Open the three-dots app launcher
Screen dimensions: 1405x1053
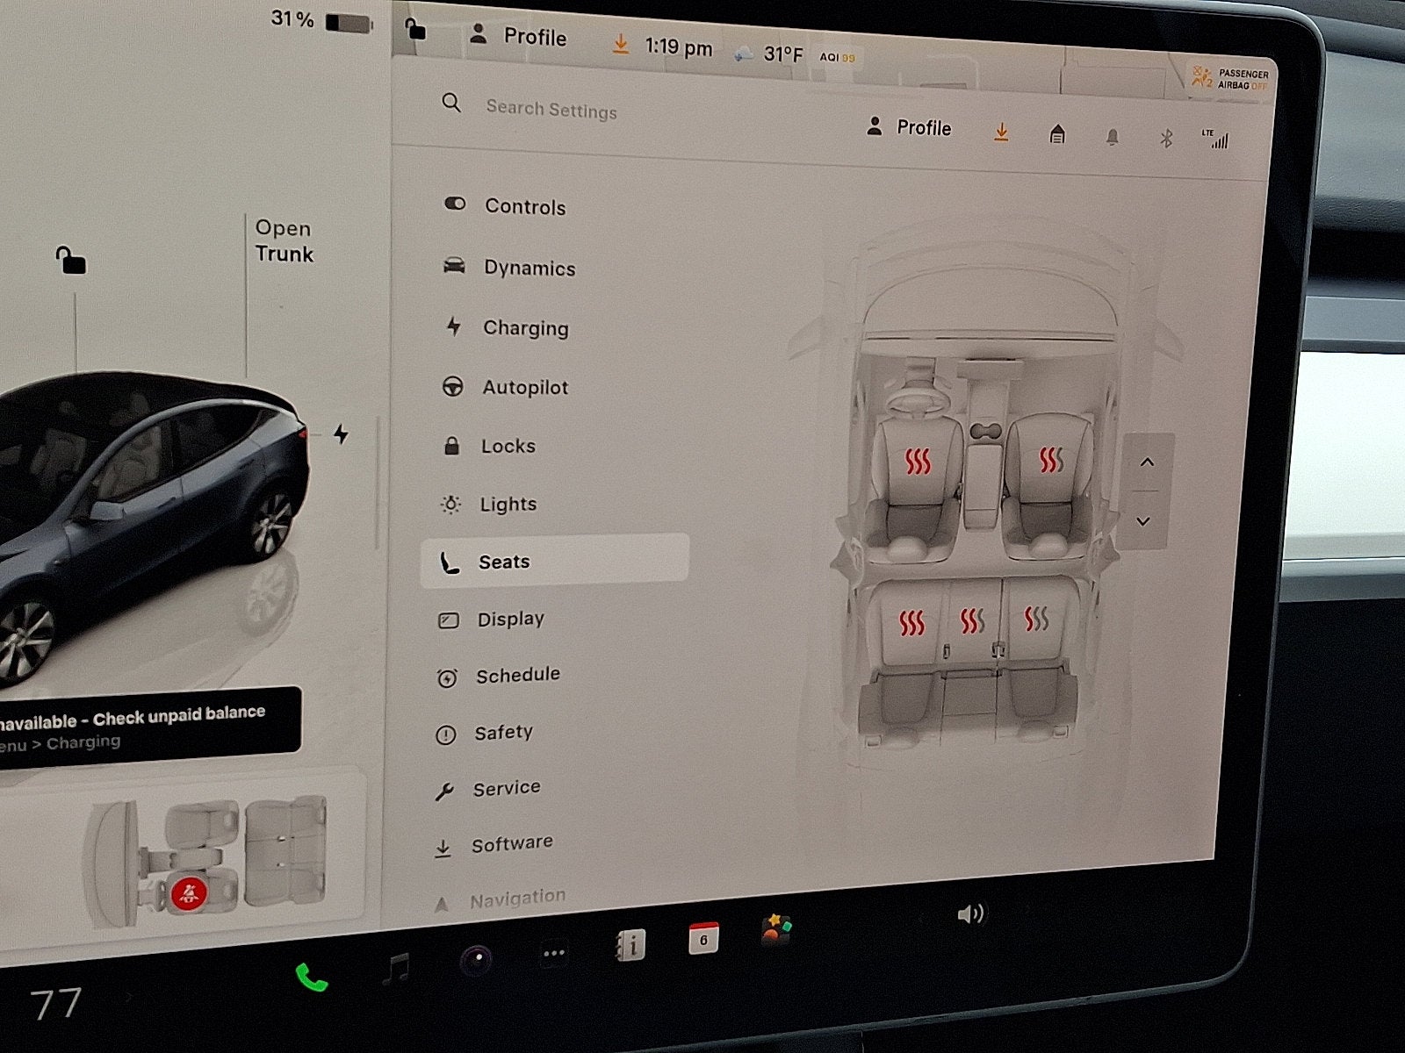tap(553, 953)
